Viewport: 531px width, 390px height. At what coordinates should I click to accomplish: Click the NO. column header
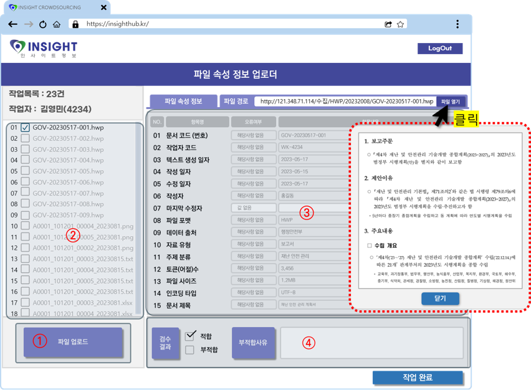coord(157,122)
